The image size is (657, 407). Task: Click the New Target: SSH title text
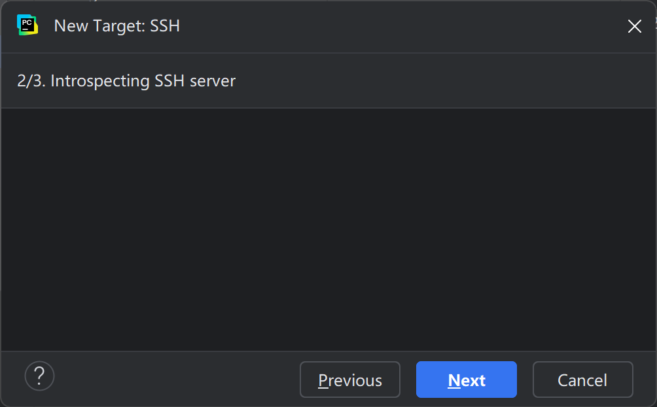(116, 26)
